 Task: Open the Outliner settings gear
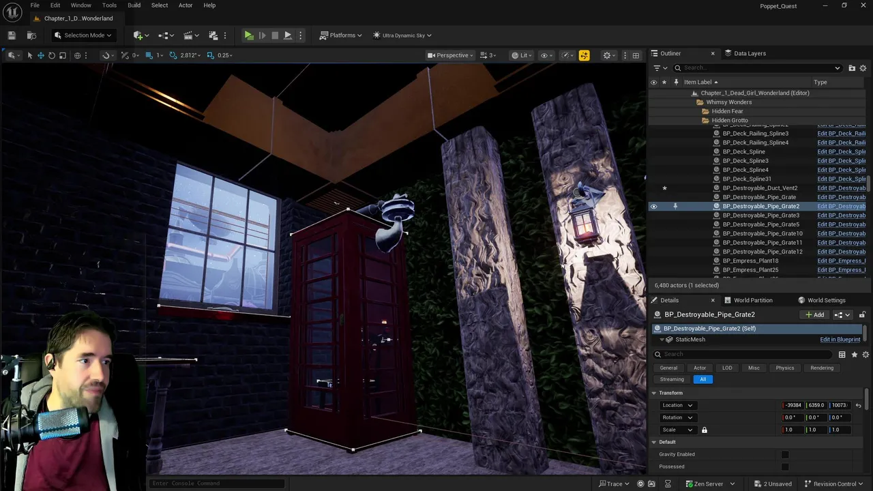point(863,68)
